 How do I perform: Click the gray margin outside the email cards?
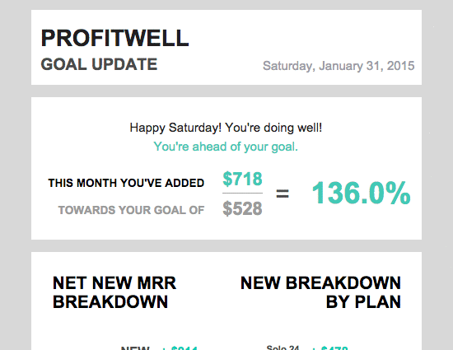pyautogui.click(x=15, y=175)
